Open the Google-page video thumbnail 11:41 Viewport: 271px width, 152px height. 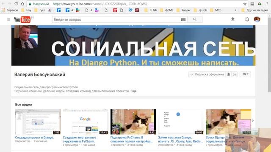[x=86, y=122]
